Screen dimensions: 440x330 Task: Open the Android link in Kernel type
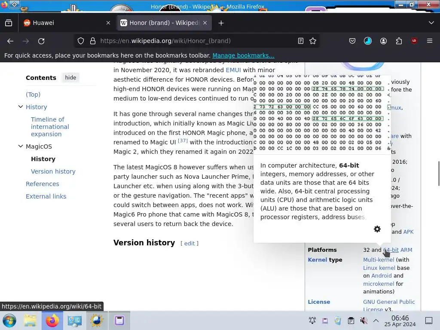click(x=382, y=275)
